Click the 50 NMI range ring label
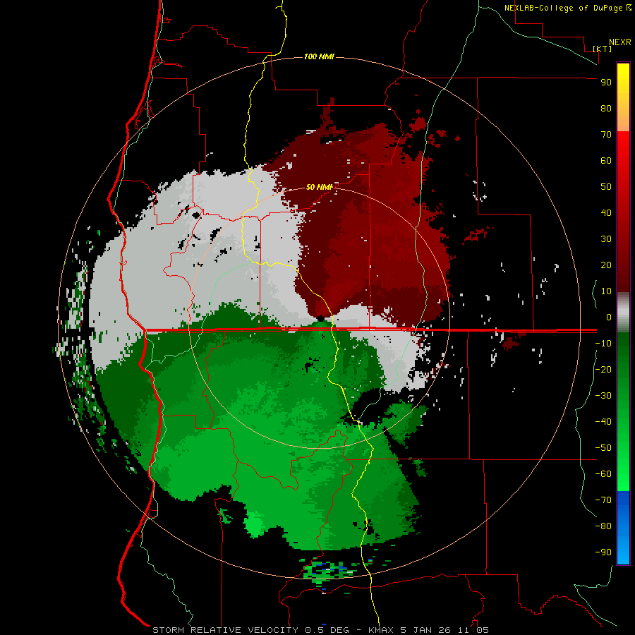Viewport: 635px width, 635px height. coord(319,187)
